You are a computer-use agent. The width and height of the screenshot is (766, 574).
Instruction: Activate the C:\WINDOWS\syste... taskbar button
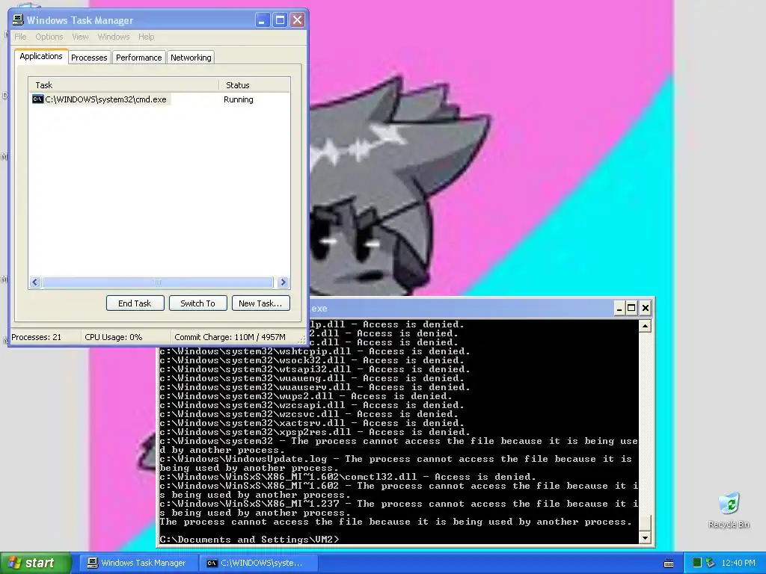(258, 563)
